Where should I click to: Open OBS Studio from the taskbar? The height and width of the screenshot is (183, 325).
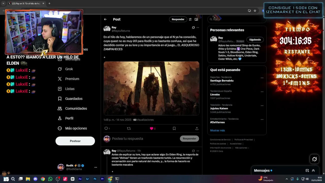(58, 179)
